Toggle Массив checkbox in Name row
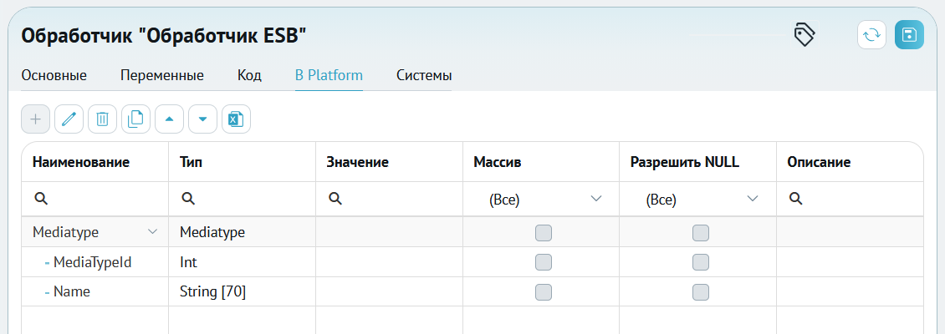The image size is (945, 334). (x=544, y=292)
